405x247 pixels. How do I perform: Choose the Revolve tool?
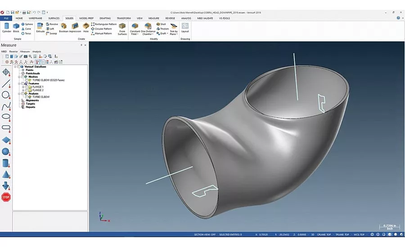[52, 24]
